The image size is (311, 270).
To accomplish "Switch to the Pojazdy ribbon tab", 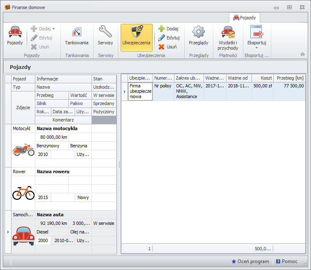I will 245,18.
